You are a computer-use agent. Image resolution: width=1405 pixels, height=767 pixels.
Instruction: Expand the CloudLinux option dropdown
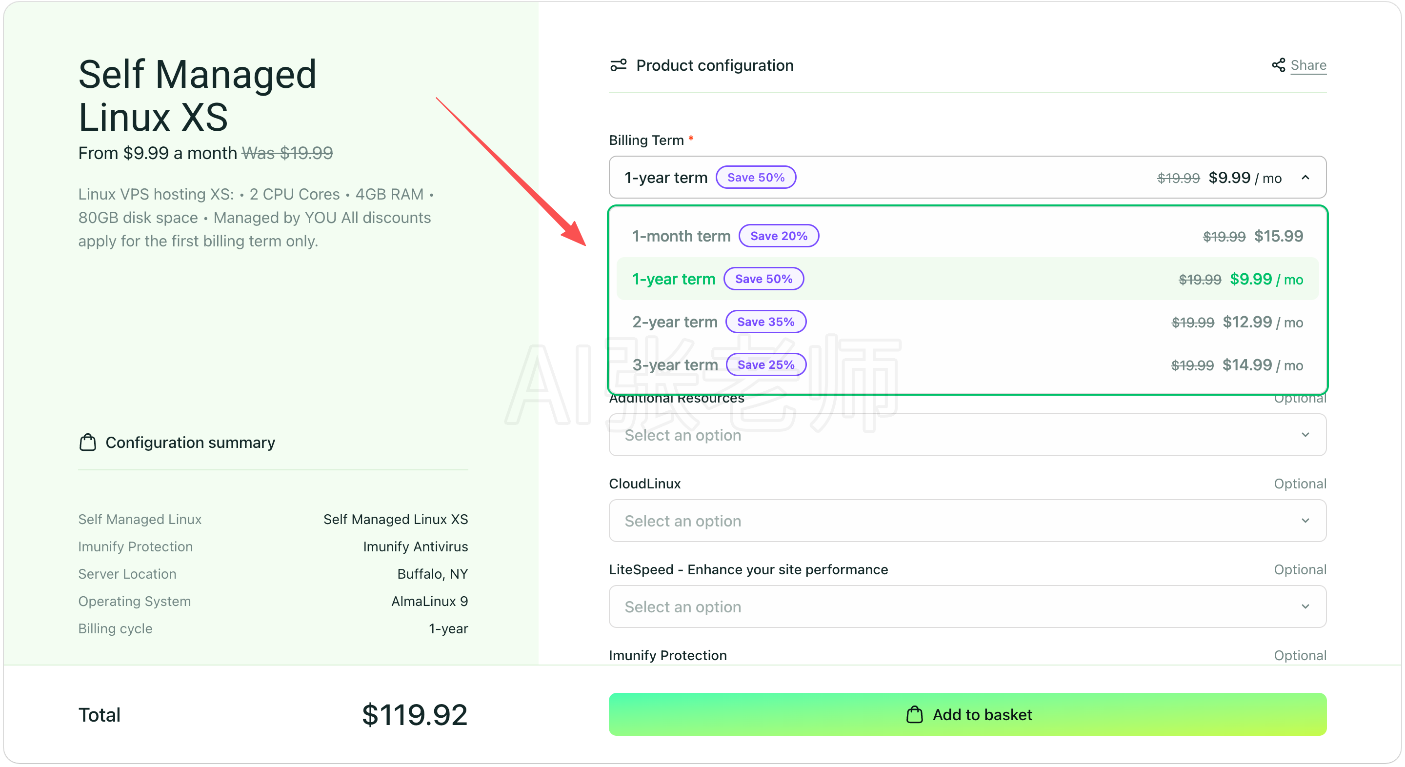967,521
